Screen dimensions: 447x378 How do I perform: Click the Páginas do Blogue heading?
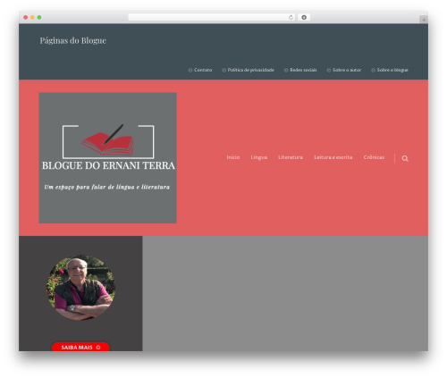[x=73, y=40]
